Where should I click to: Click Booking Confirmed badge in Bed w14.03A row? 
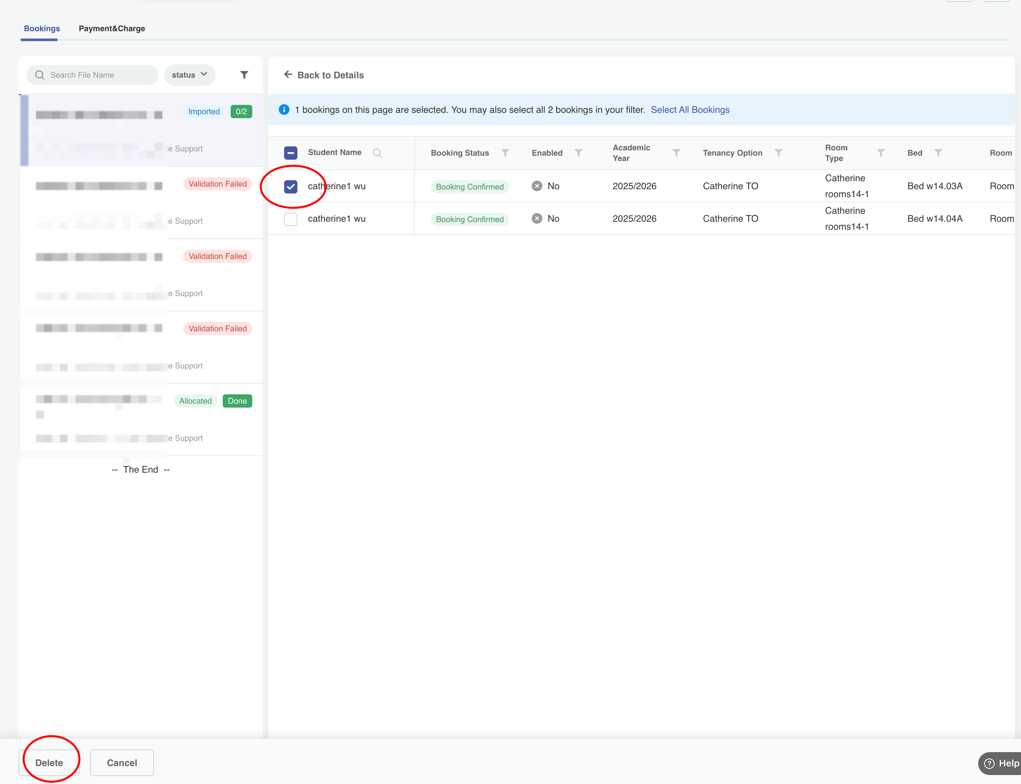[x=470, y=187]
